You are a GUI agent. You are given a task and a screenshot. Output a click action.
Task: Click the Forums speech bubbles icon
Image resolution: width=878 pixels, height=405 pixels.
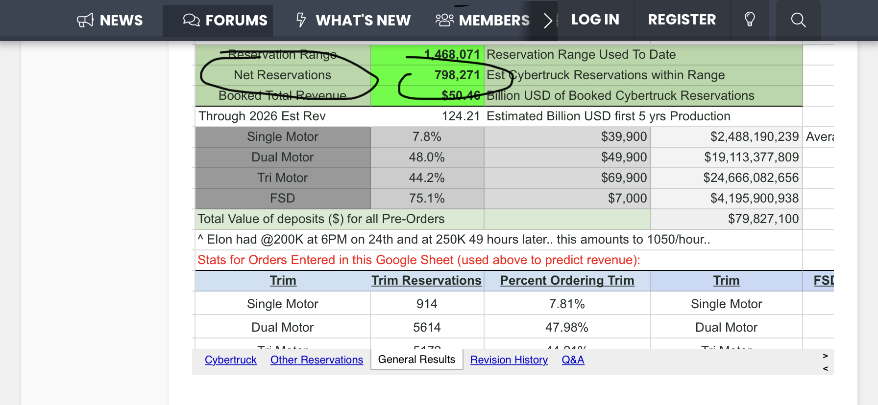(x=191, y=20)
